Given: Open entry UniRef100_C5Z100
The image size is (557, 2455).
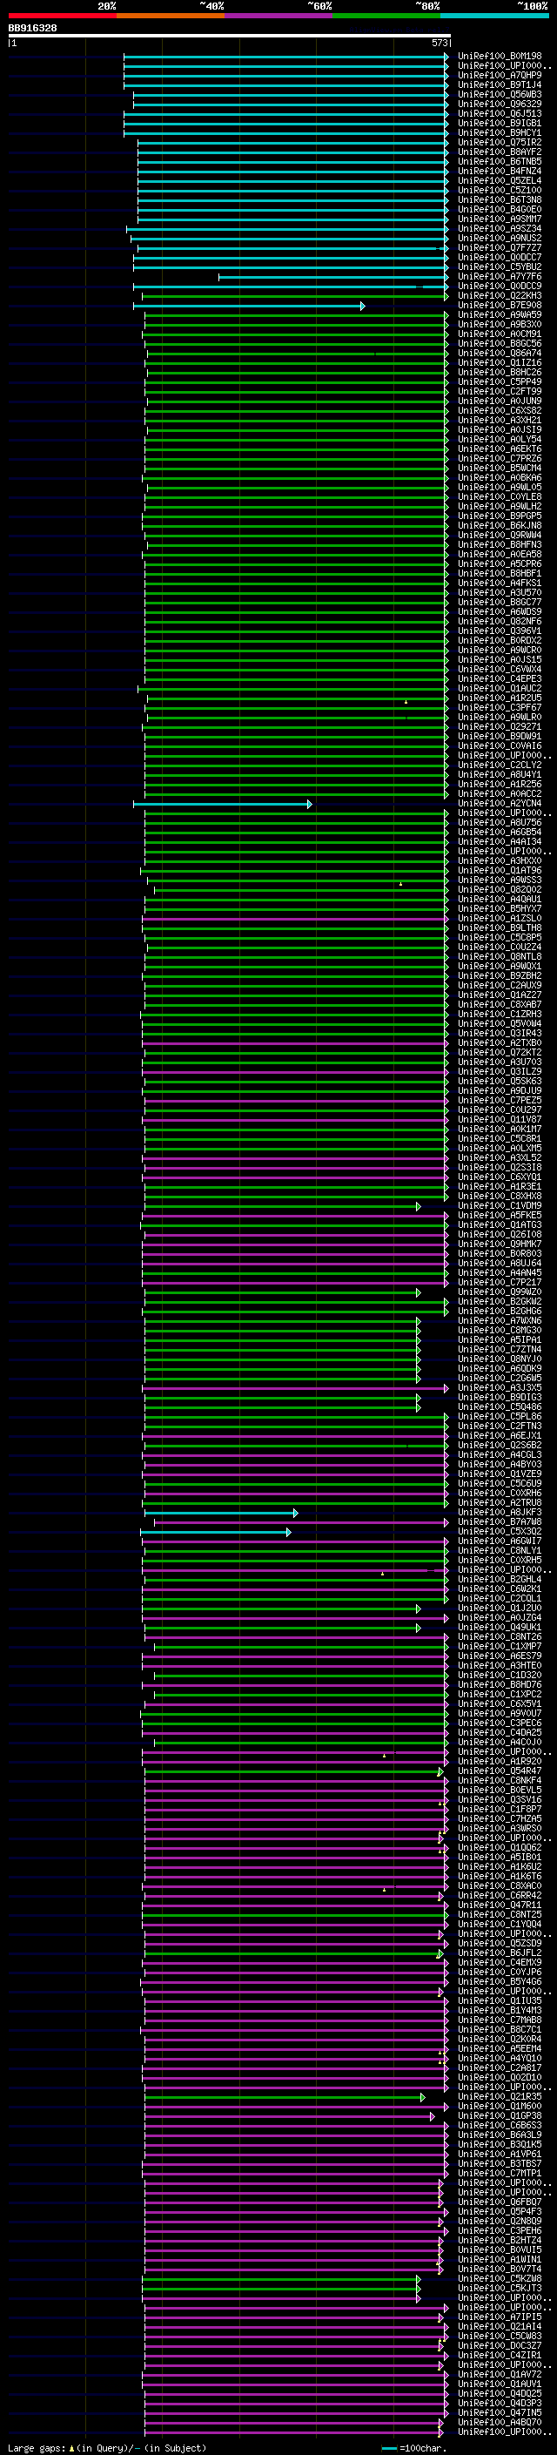Looking at the screenshot, I should coord(500,191).
